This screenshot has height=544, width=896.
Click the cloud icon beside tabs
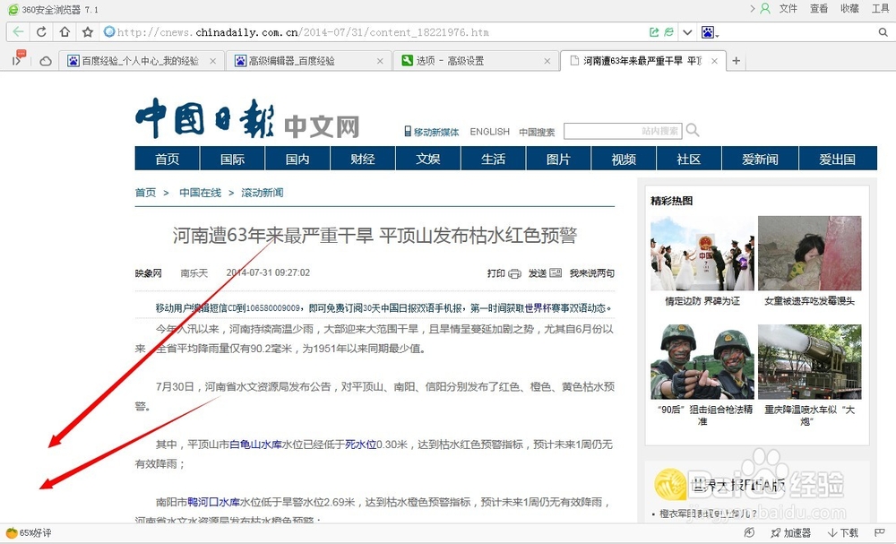pyautogui.click(x=46, y=61)
